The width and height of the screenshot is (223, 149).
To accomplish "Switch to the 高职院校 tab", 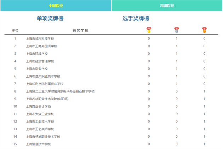I will click(x=167, y=6).
